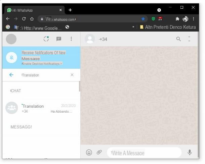Image resolution: width=205 pixels, height=164 pixels.
Task: Click the browser forward arrow
Action: [x=16, y=19]
